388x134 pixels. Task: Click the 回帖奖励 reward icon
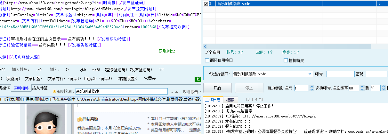tap(80, 119)
